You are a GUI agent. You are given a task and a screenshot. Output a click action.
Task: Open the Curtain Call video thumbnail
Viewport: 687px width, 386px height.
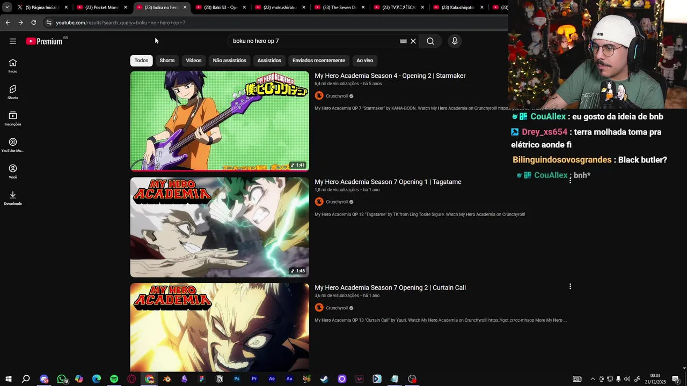pyautogui.click(x=220, y=327)
